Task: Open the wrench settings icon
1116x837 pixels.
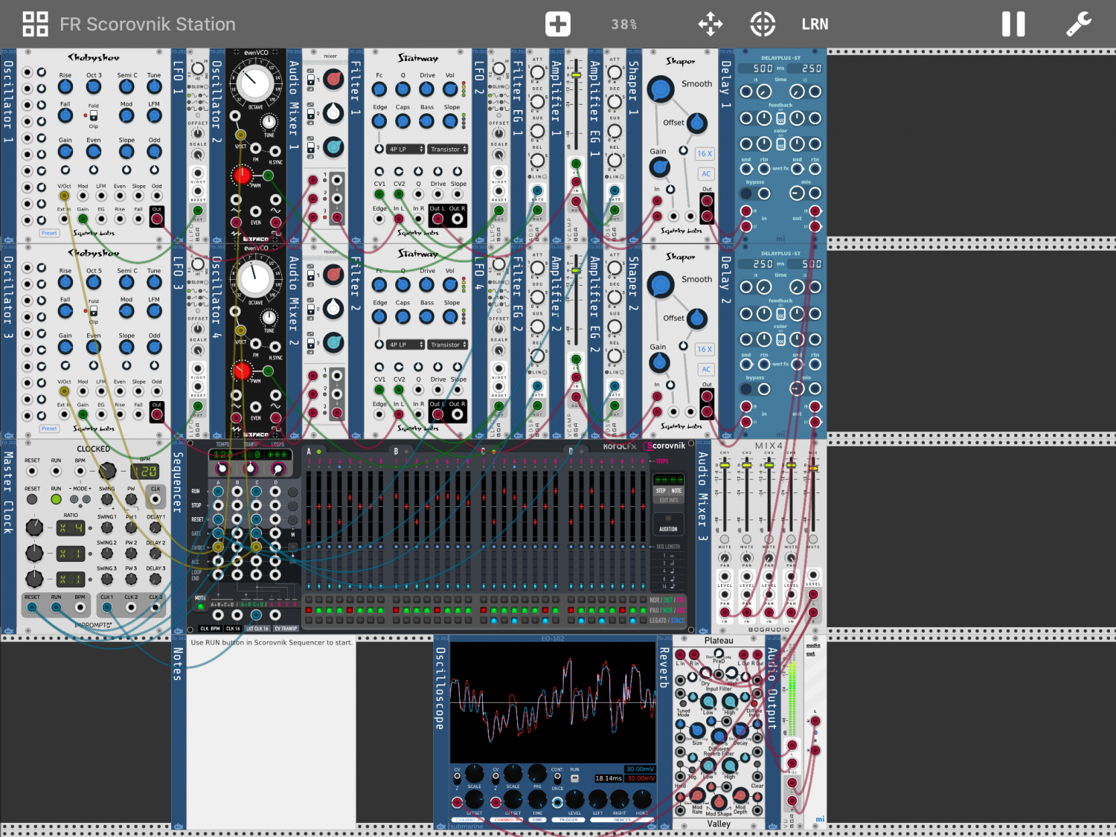Action: point(1078,24)
